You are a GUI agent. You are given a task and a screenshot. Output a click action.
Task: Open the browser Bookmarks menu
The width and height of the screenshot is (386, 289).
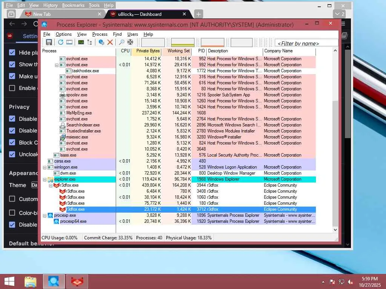(x=73, y=5)
